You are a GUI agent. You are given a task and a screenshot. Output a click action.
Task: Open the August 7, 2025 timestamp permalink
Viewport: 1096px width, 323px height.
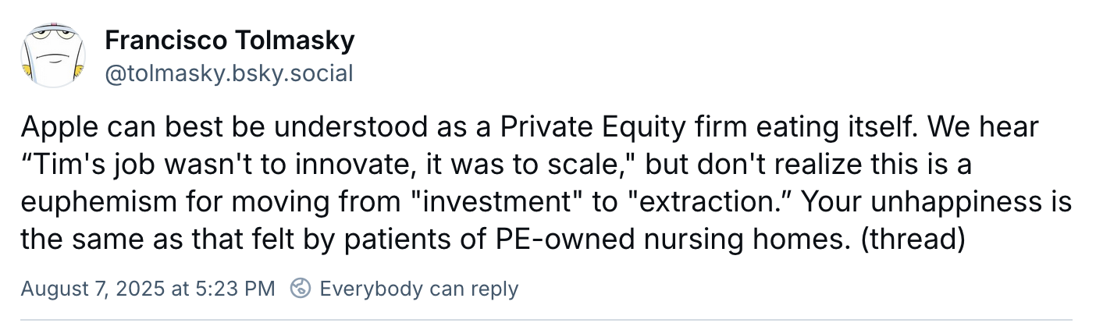[148, 289]
